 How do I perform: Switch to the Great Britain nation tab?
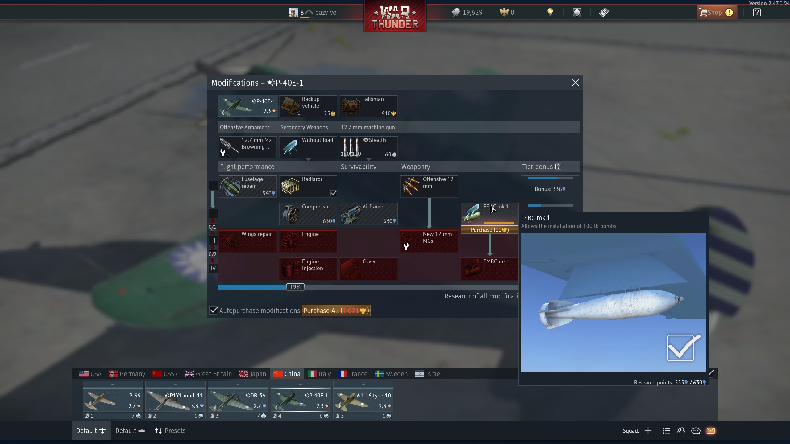[208, 374]
